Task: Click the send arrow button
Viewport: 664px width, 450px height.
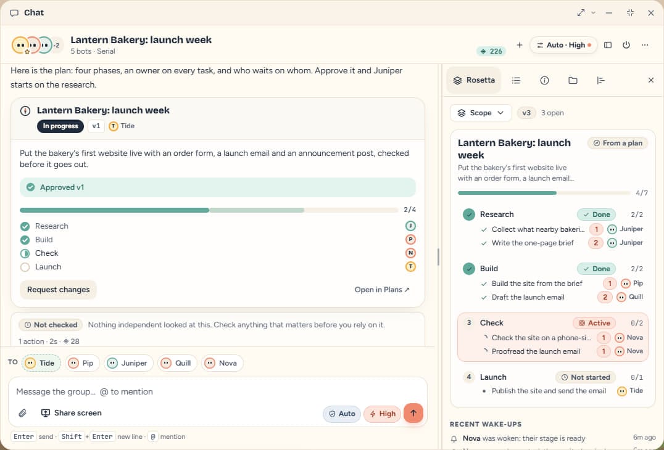Action: (x=413, y=413)
